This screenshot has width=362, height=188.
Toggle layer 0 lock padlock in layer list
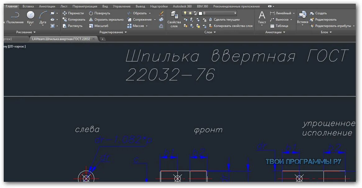(195, 13)
